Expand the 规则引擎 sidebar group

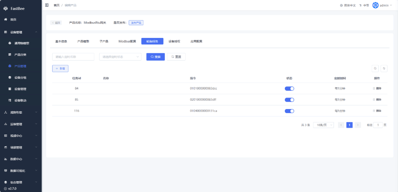coord(21,112)
